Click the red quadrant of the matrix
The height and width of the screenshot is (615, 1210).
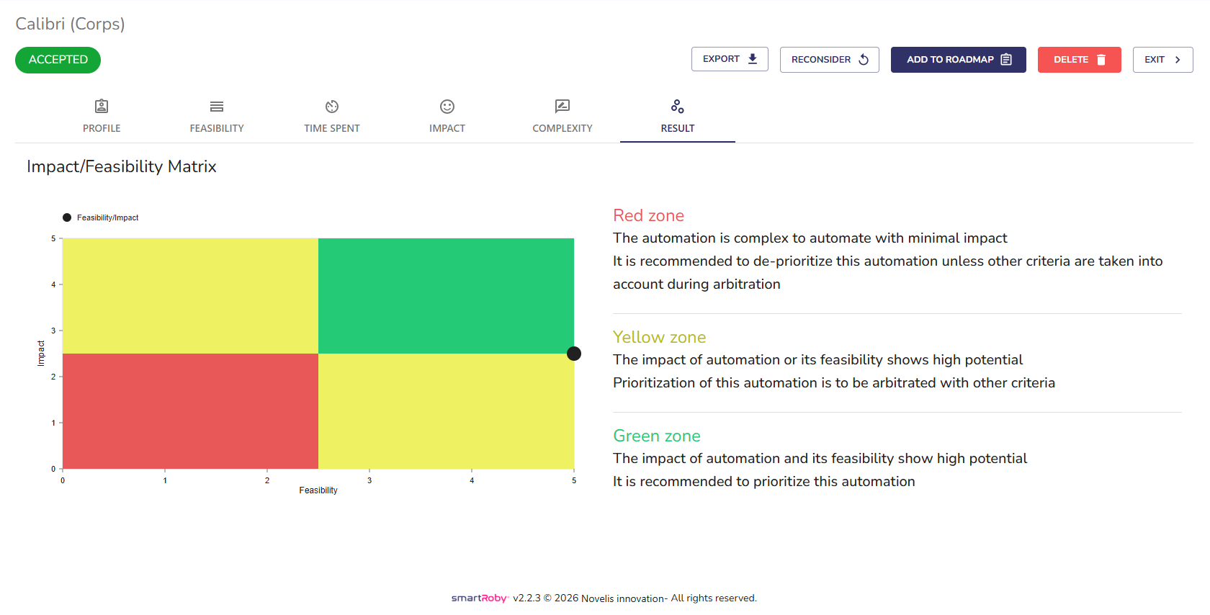(190, 411)
